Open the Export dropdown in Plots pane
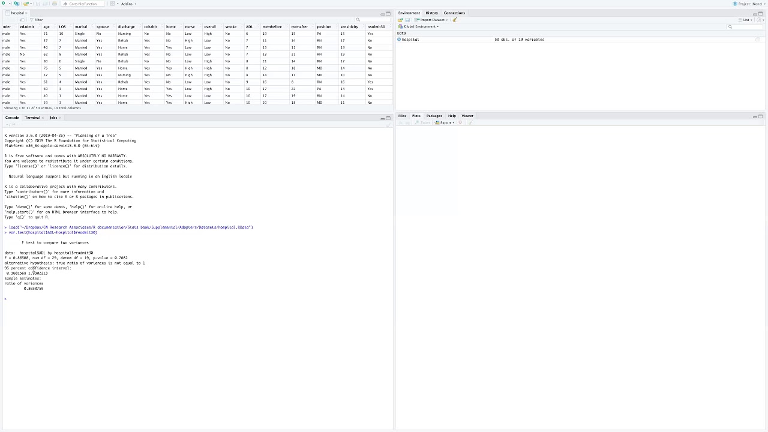The height and width of the screenshot is (432, 768). click(445, 122)
